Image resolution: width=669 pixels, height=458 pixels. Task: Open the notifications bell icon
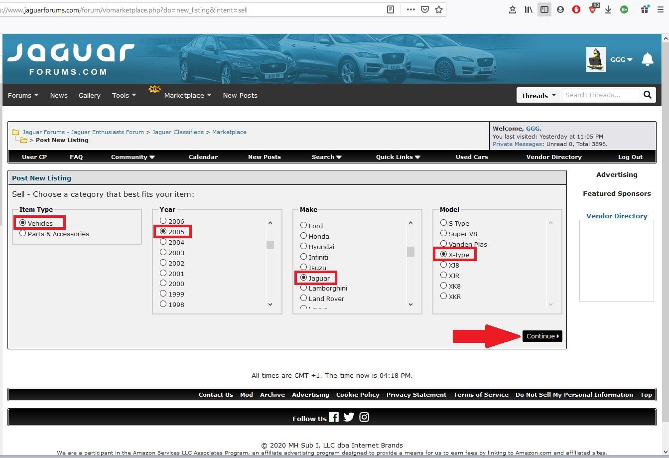pyautogui.click(x=648, y=59)
